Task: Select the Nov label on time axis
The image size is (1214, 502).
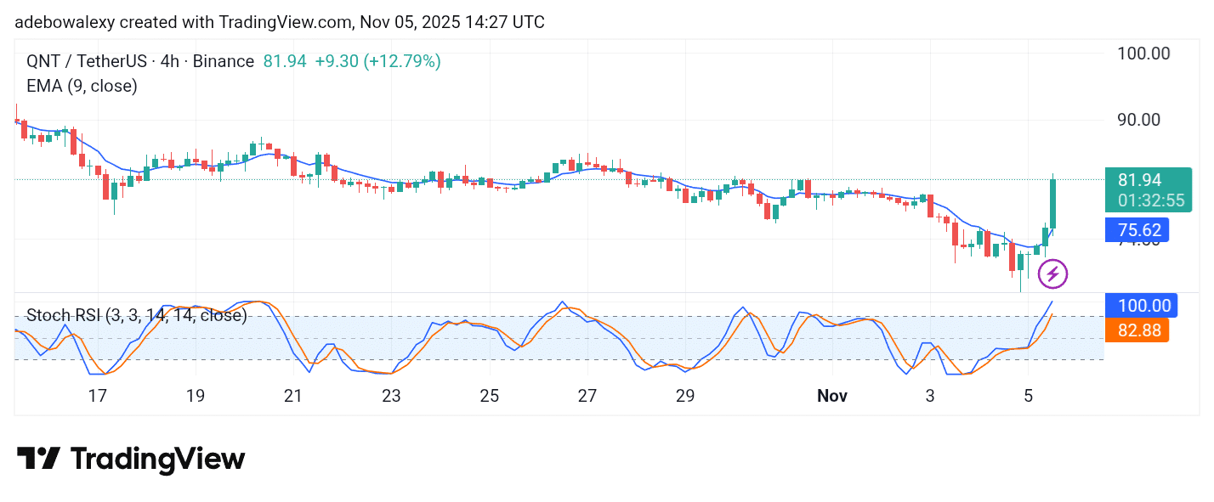Action: pyautogui.click(x=832, y=396)
